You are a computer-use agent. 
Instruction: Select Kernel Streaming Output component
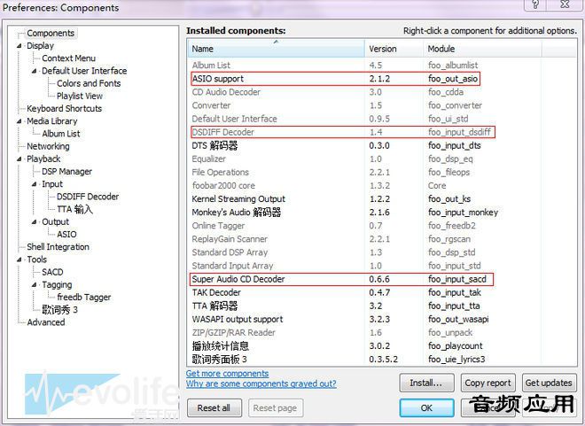point(382,199)
